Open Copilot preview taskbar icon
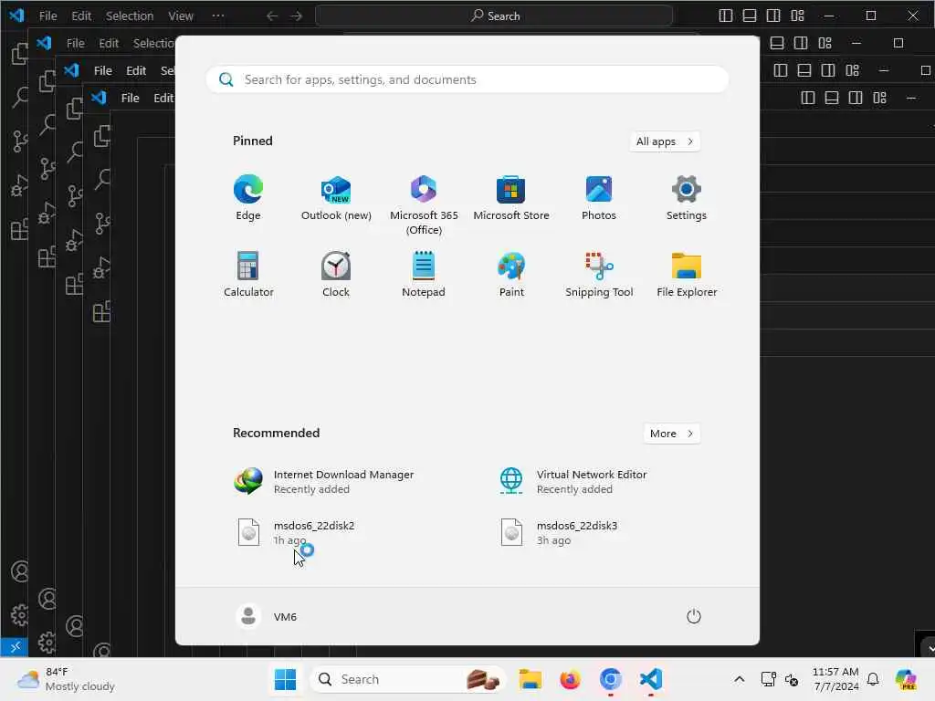935x701 pixels. click(907, 679)
